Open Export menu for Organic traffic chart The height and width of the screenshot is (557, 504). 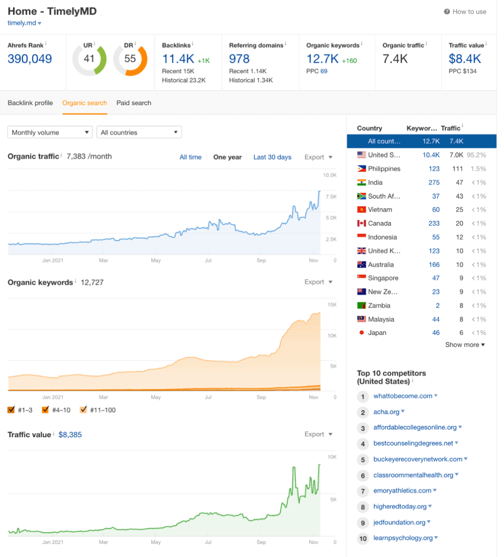tap(318, 157)
